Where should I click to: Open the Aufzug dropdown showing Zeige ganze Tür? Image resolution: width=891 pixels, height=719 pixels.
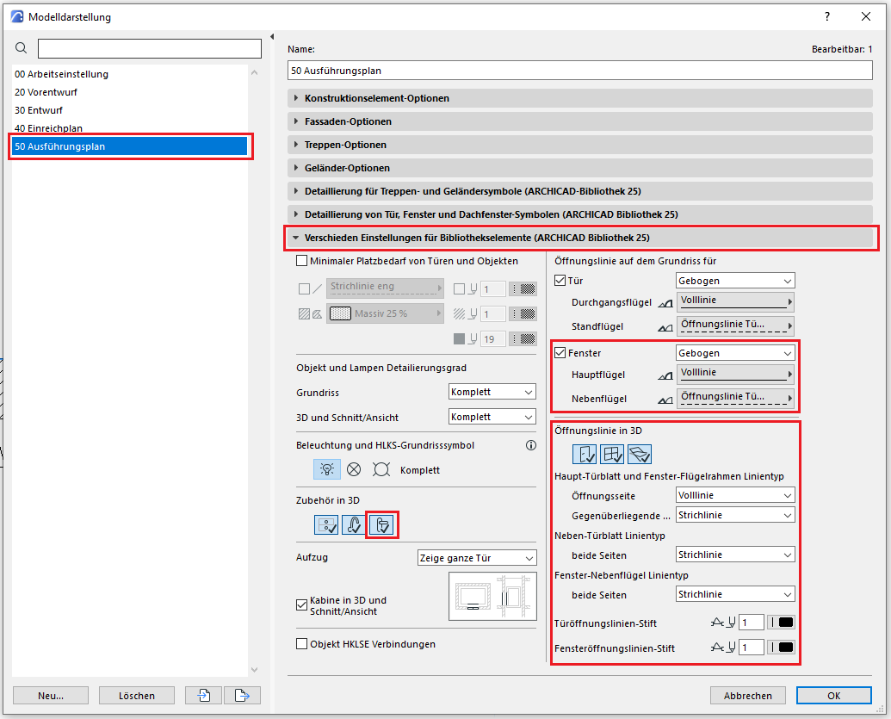coord(477,557)
